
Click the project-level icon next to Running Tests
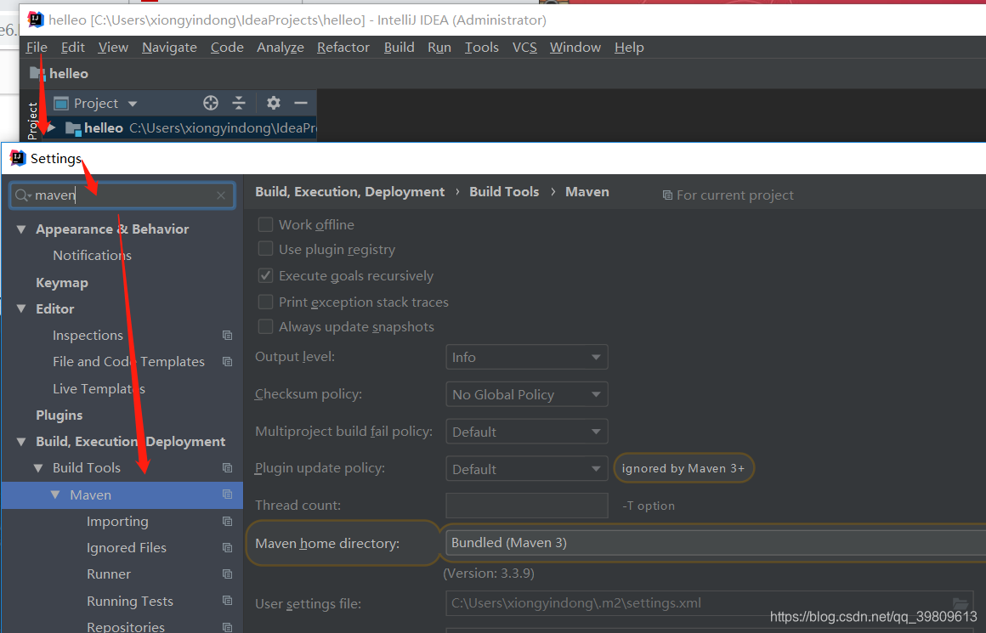(x=228, y=601)
